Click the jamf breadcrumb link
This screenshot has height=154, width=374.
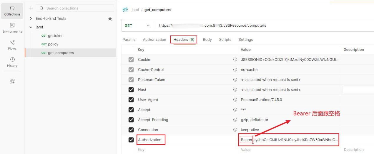click(135, 10)
